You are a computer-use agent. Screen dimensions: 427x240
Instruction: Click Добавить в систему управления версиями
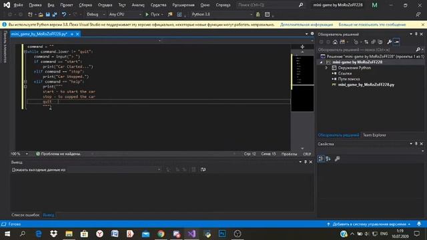point(369,224)
